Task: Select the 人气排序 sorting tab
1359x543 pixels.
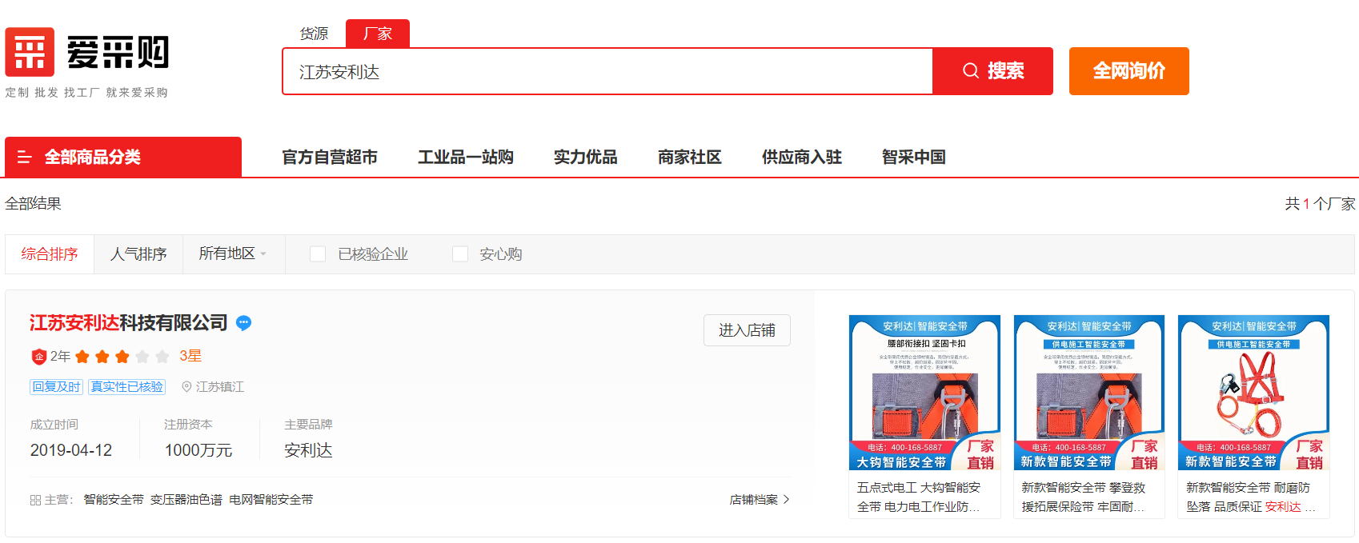Action: (x=138, y=254)
